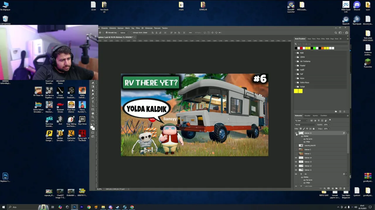Screen dimensions: 375x210
Task: Select the Gradient tool
Action: [93, 87]
